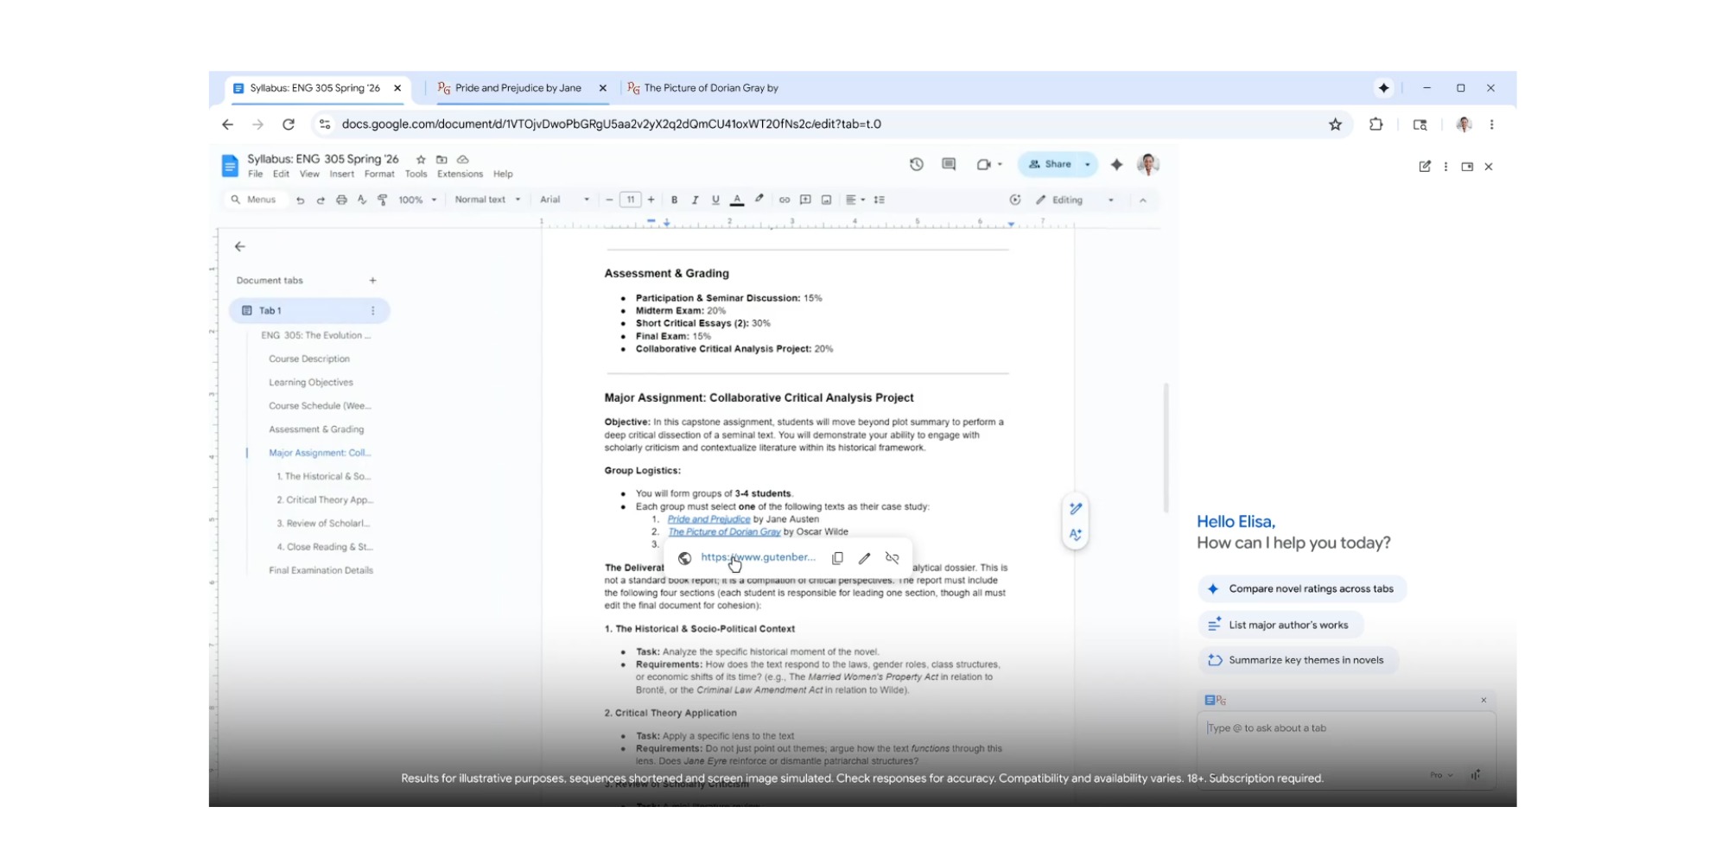Toggle italic formatting
This screenshot has width=1728, height=864.
pyautogui.click(x=695, y=200)
